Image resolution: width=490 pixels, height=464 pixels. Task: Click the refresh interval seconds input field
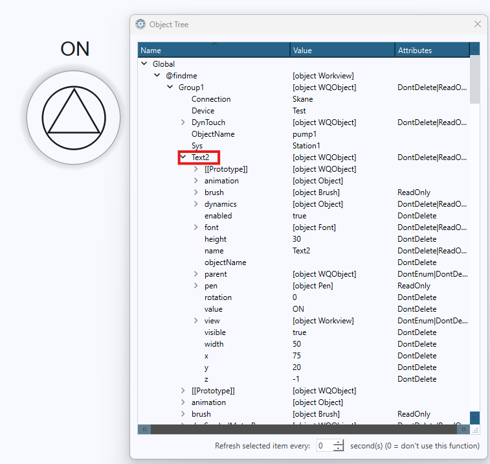(x=324, y=446)
